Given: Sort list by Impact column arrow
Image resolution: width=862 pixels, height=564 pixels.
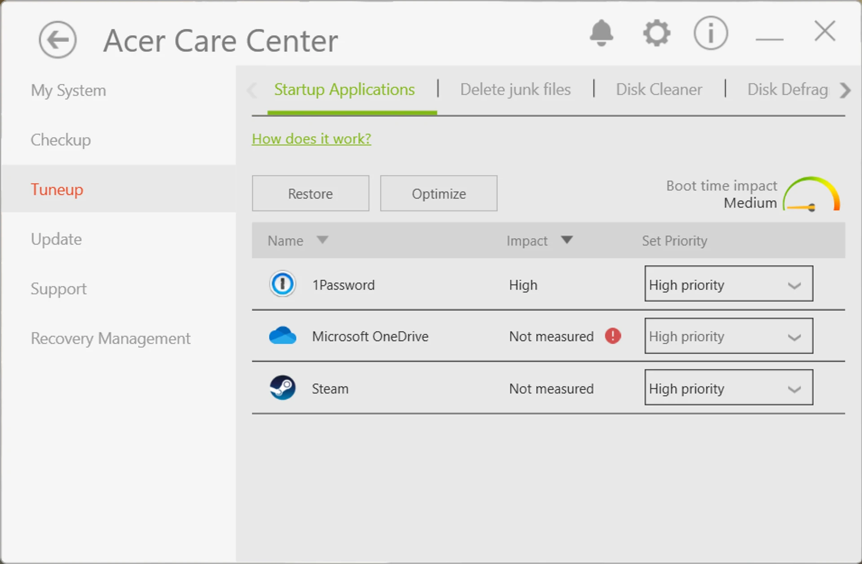Looking at the screenshot, I should [x=567, y=240].
